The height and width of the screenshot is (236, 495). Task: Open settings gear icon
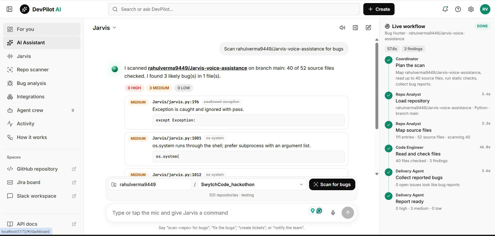[471, 9]
